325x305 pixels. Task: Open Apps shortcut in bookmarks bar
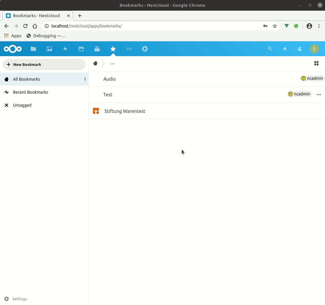[x=13, y=36]
